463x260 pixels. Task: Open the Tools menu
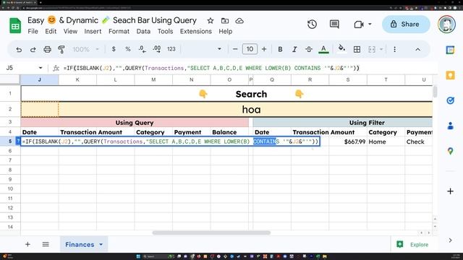click(x=166, y=31)
